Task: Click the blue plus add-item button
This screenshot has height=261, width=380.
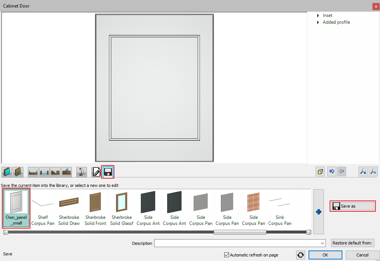Action: 319,212
